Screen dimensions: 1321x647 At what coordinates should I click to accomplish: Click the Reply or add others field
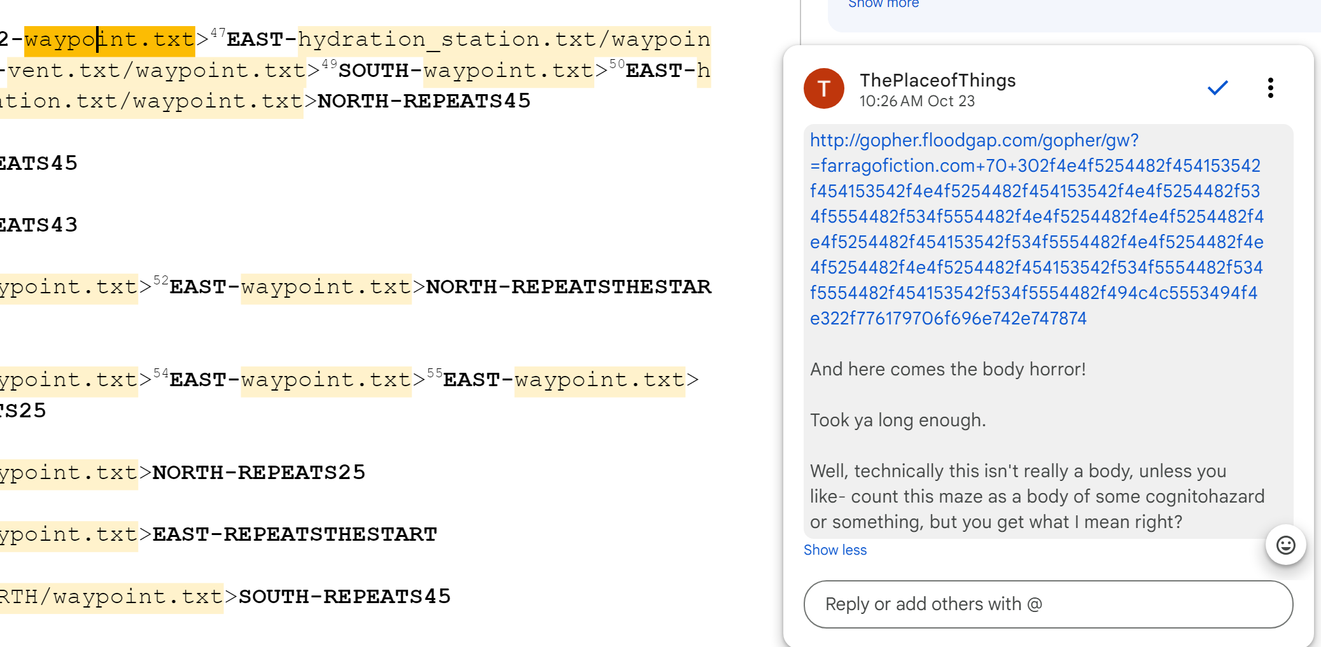coord(1048,604)
